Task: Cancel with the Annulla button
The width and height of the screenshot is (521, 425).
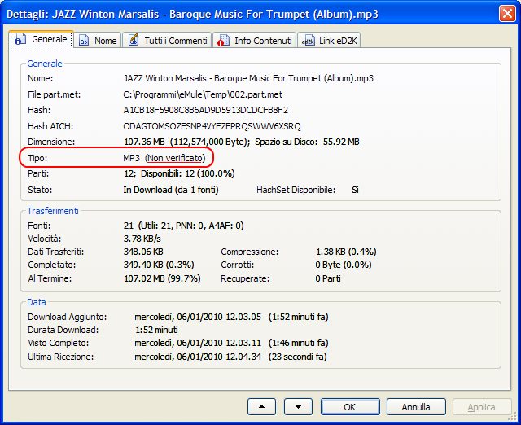Action: [x=416, y=407]
